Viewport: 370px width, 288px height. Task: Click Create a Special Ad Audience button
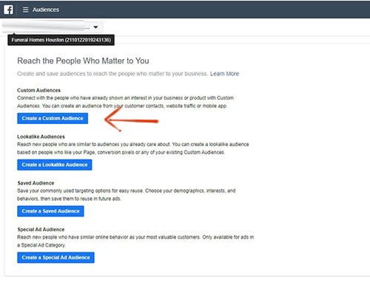tap(55, 258)
